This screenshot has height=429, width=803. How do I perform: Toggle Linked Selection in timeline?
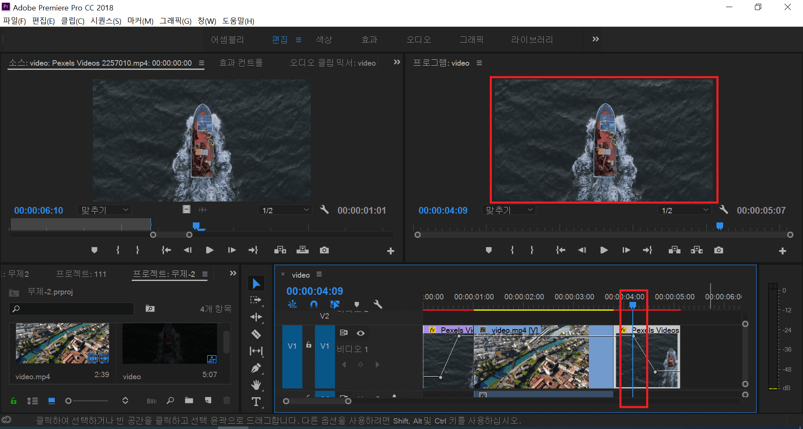tap(335, 304)
